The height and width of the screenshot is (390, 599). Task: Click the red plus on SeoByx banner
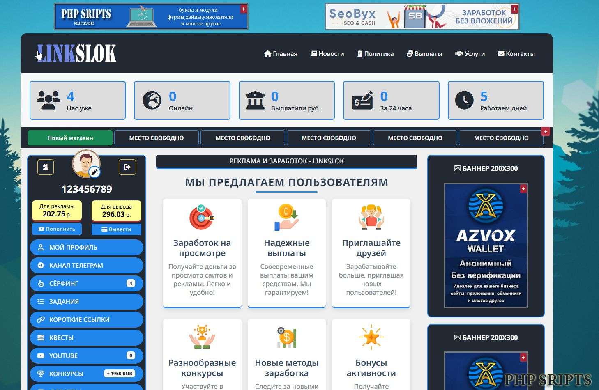tap(514, 9)
